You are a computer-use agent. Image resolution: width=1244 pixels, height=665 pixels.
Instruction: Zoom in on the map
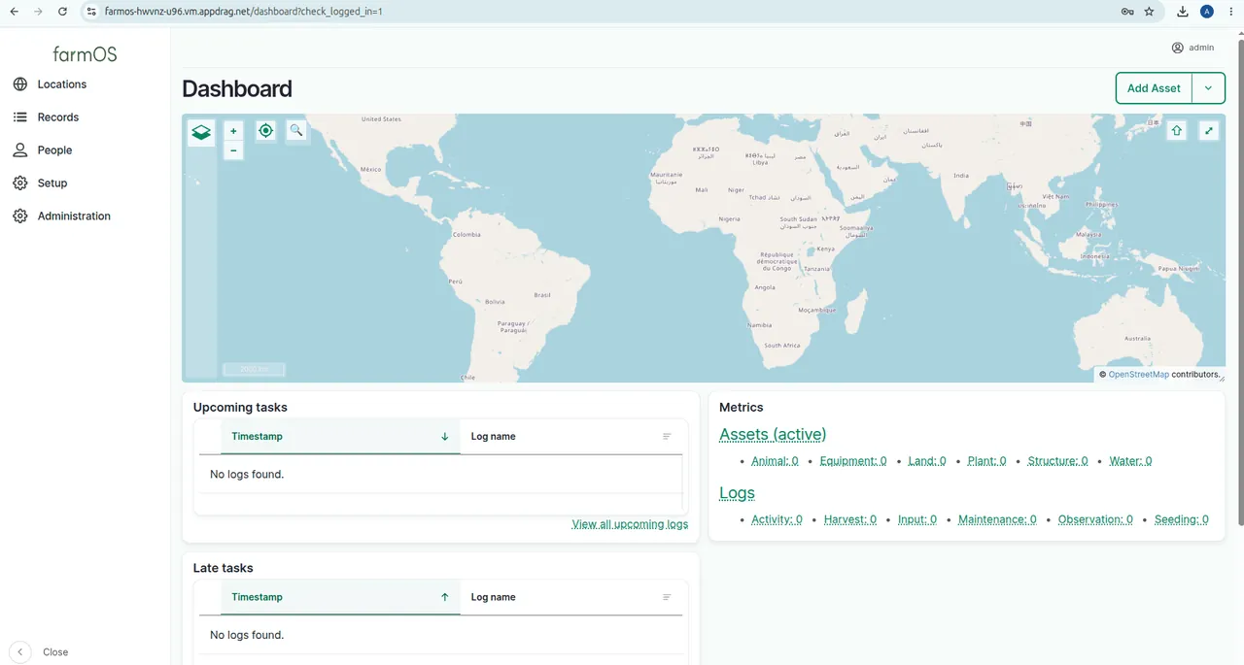click(x=233, y=131)
